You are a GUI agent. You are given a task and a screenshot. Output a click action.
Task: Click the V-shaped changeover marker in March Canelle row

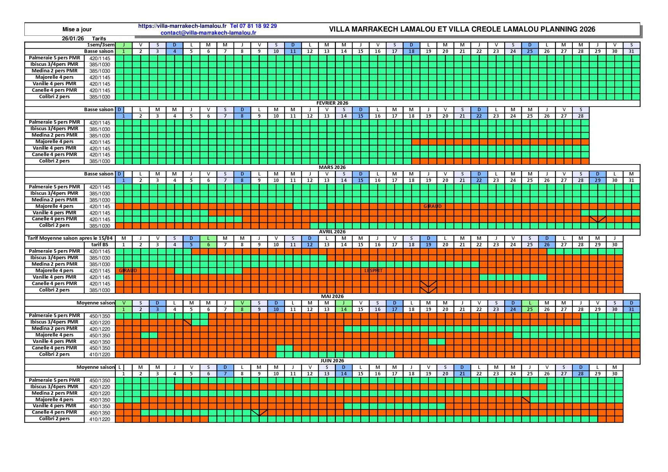(598, 219)
